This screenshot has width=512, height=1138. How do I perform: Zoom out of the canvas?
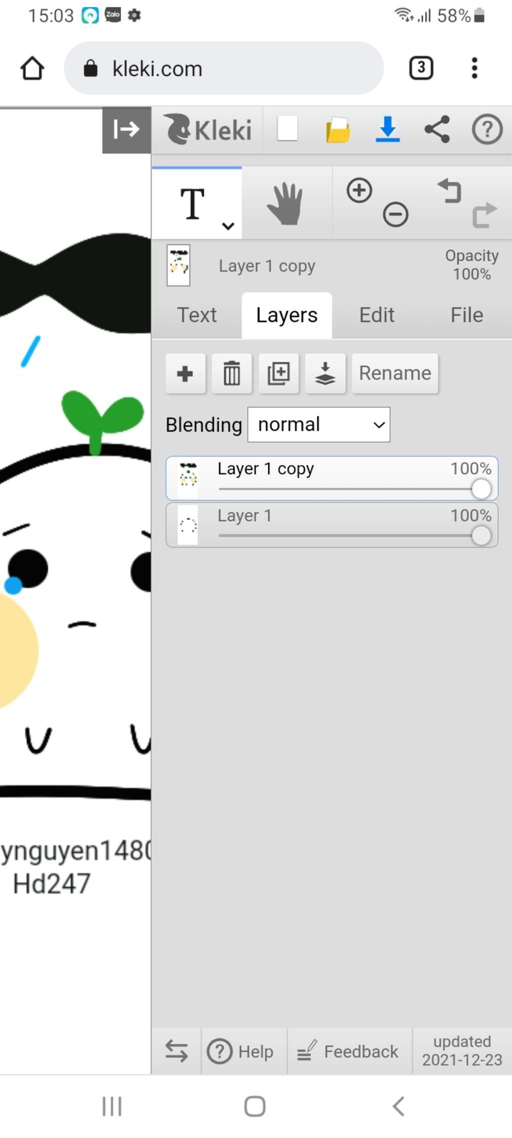coord(395,215)
